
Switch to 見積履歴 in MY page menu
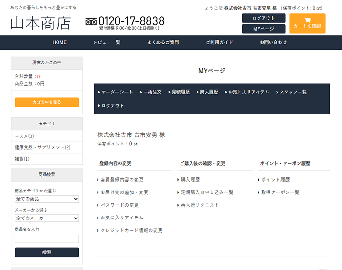[180, 92]
